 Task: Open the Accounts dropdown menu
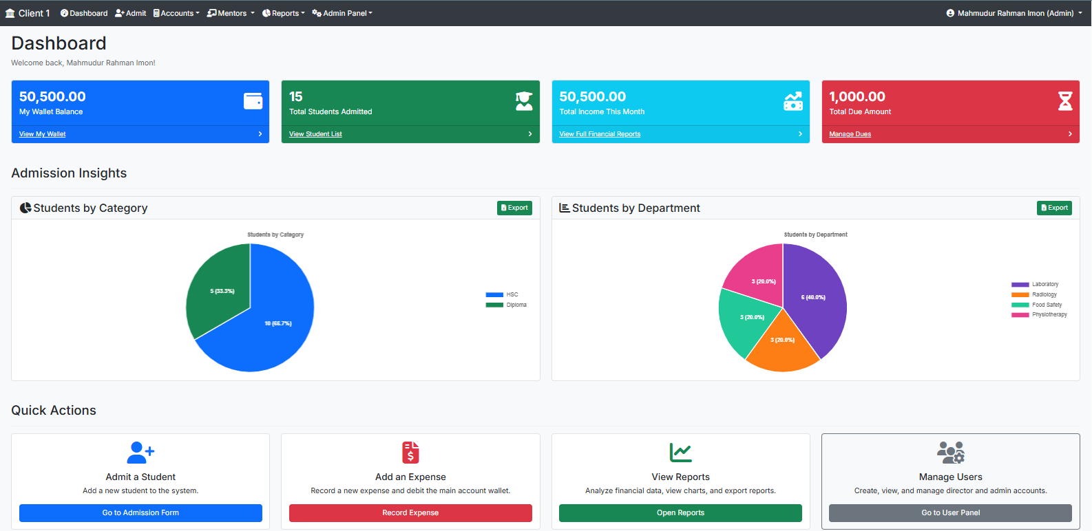click(176, 13)
